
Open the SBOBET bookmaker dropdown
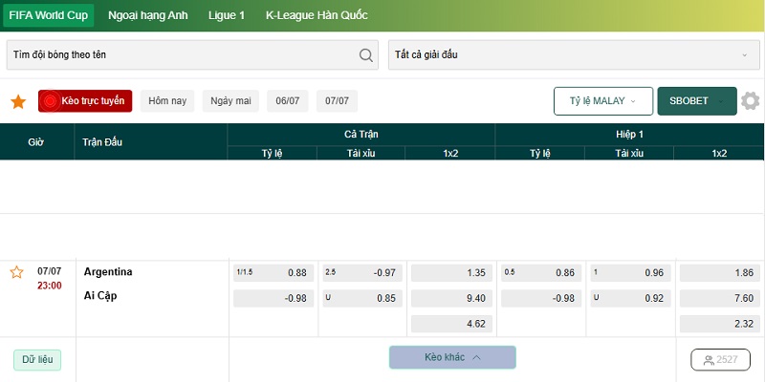[697, 101]
